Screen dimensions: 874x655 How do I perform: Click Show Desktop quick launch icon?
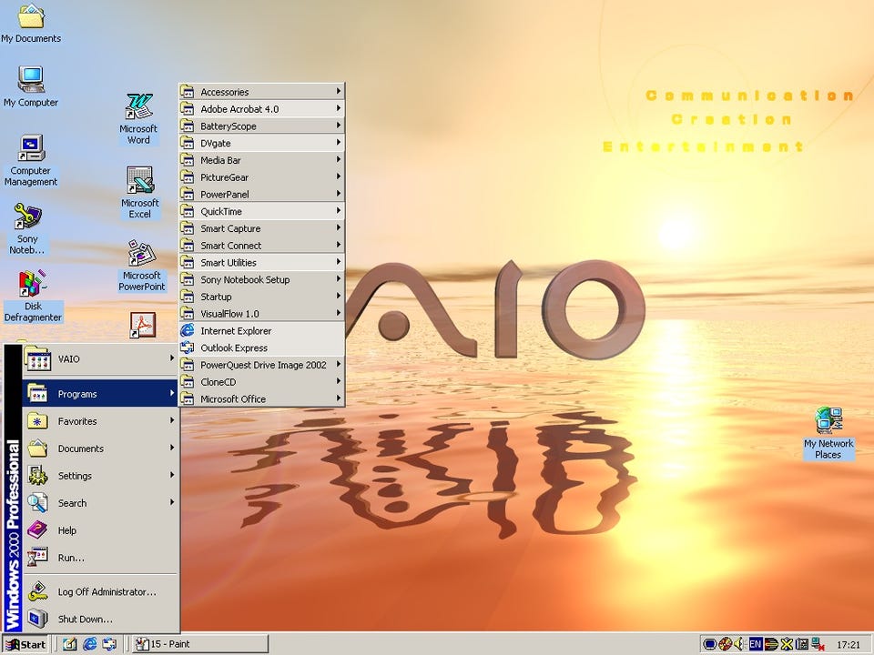click(70, 644)
